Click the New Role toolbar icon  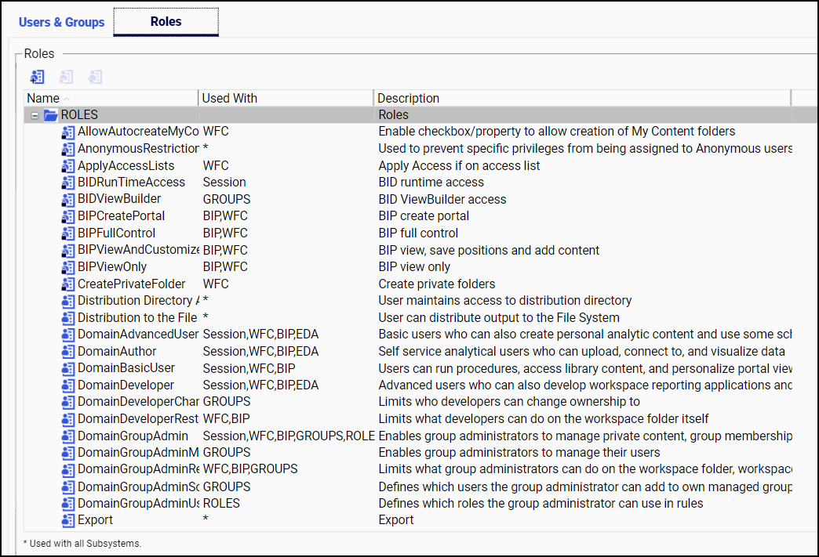click(x=37, y=76)
